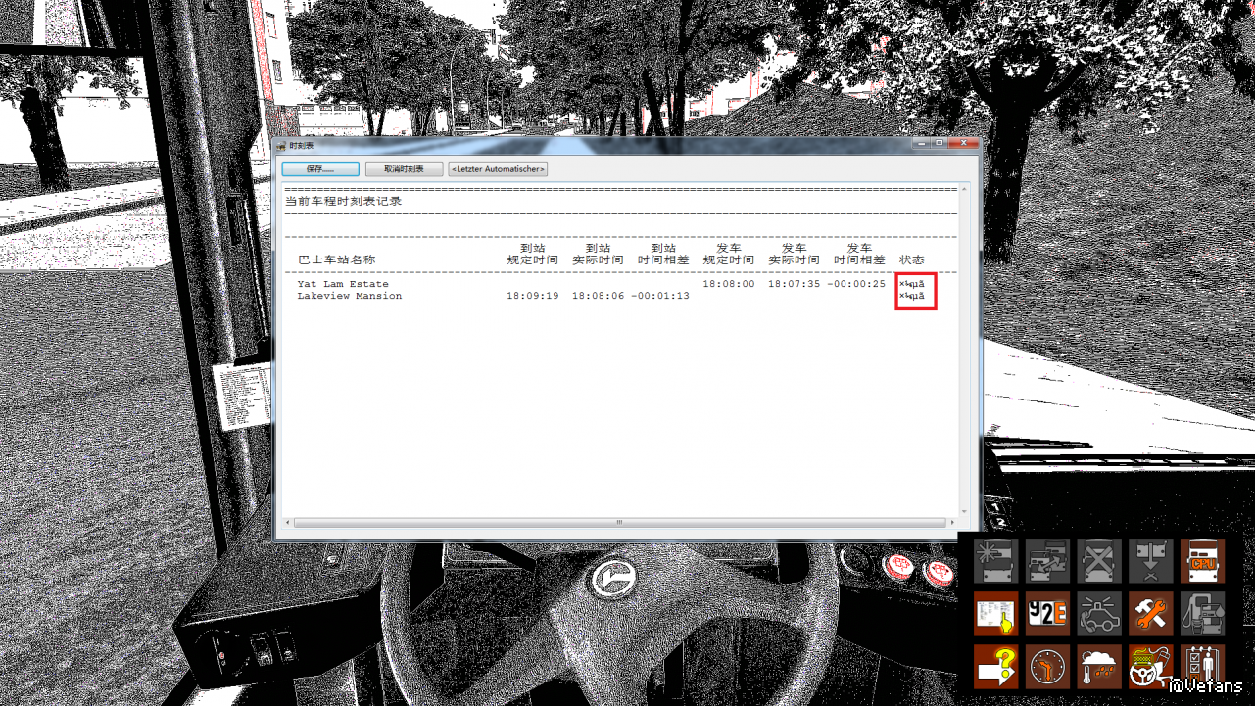Click the fuel pump refuel icon
The image size is (1255, 706).
(x=1203, y=614)
